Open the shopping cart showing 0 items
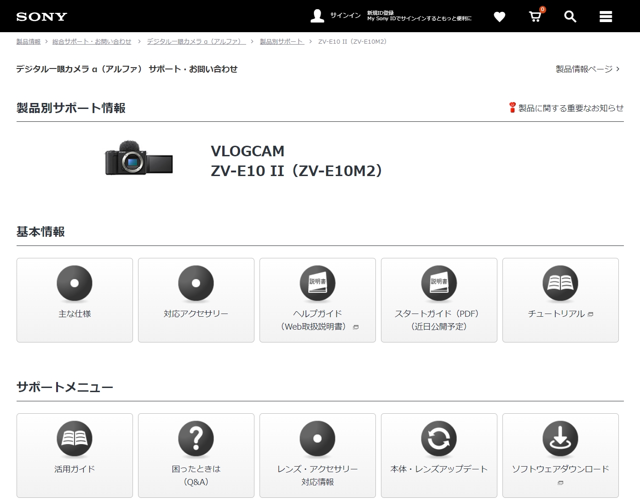The height and width of the screenshot is (502, 640). 535,16
